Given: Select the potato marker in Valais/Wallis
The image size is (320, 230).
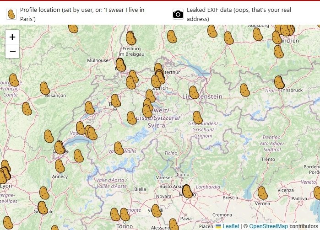Looking at the screenshot, I should pyautogui.click(x=119, y=148).
